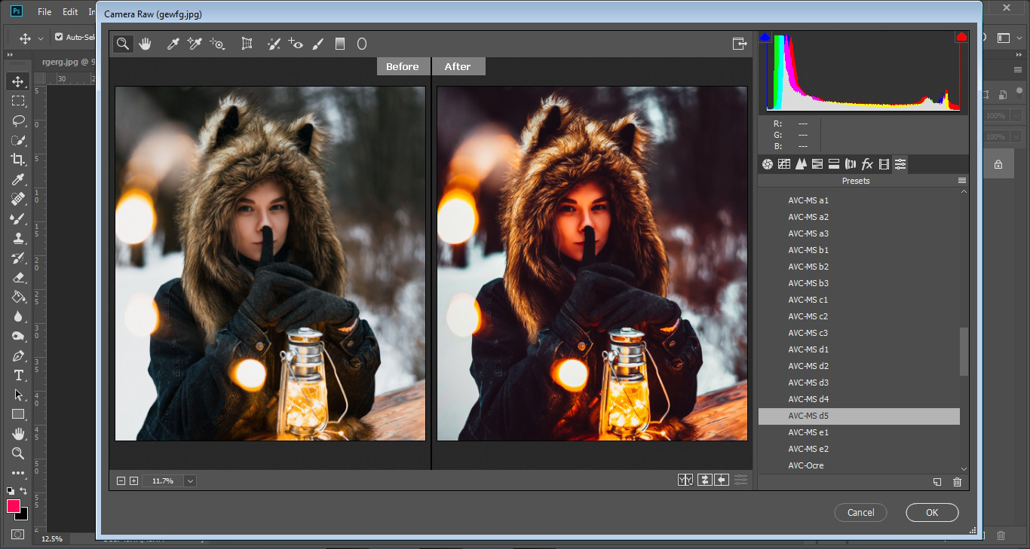
Task: Select the Graduated Filter tool
Action: [x=340, y=44]
